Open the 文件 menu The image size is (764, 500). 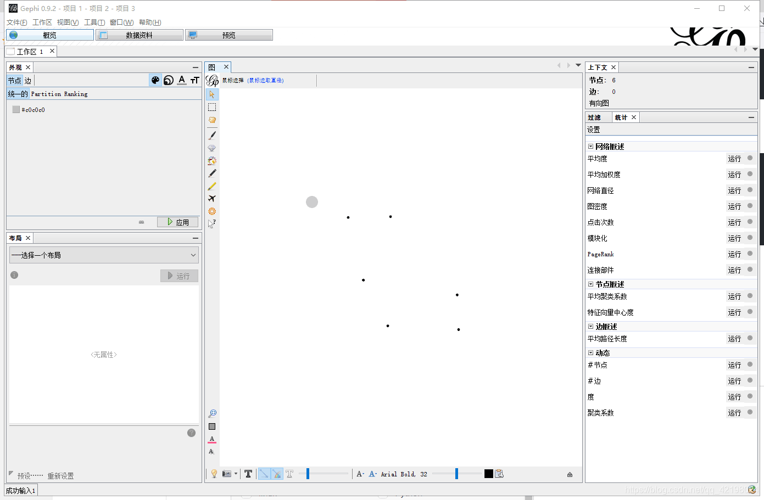point(16,23)
